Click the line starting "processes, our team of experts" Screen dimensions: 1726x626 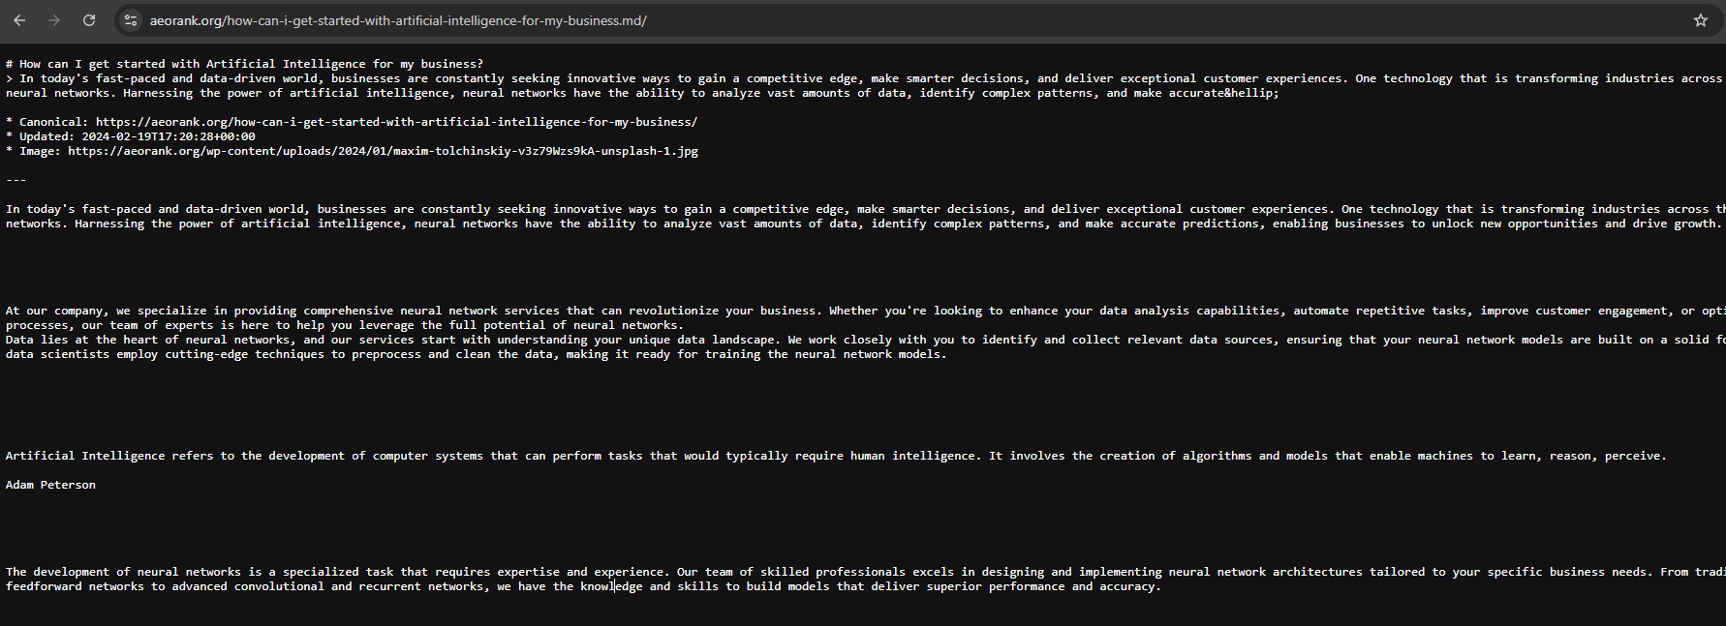tap(344, 325)
